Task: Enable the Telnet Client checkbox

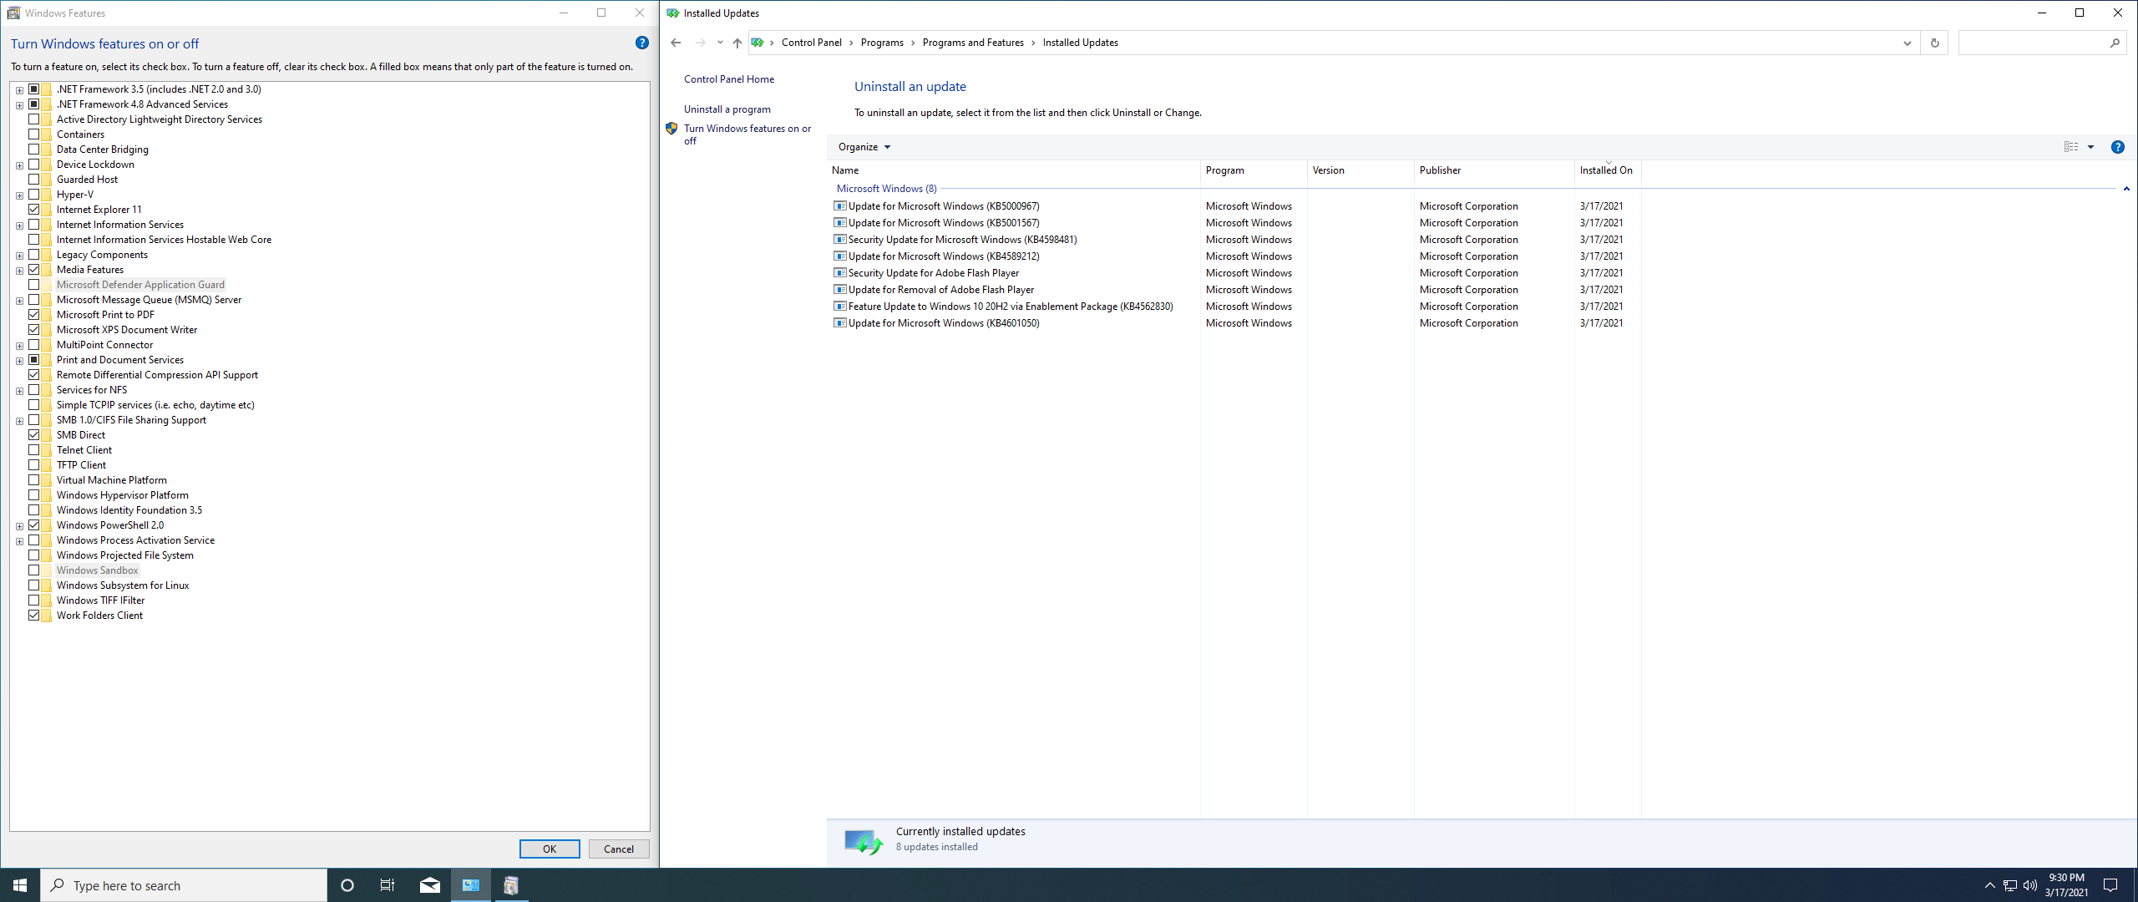Action: click(x=34, y=450)
